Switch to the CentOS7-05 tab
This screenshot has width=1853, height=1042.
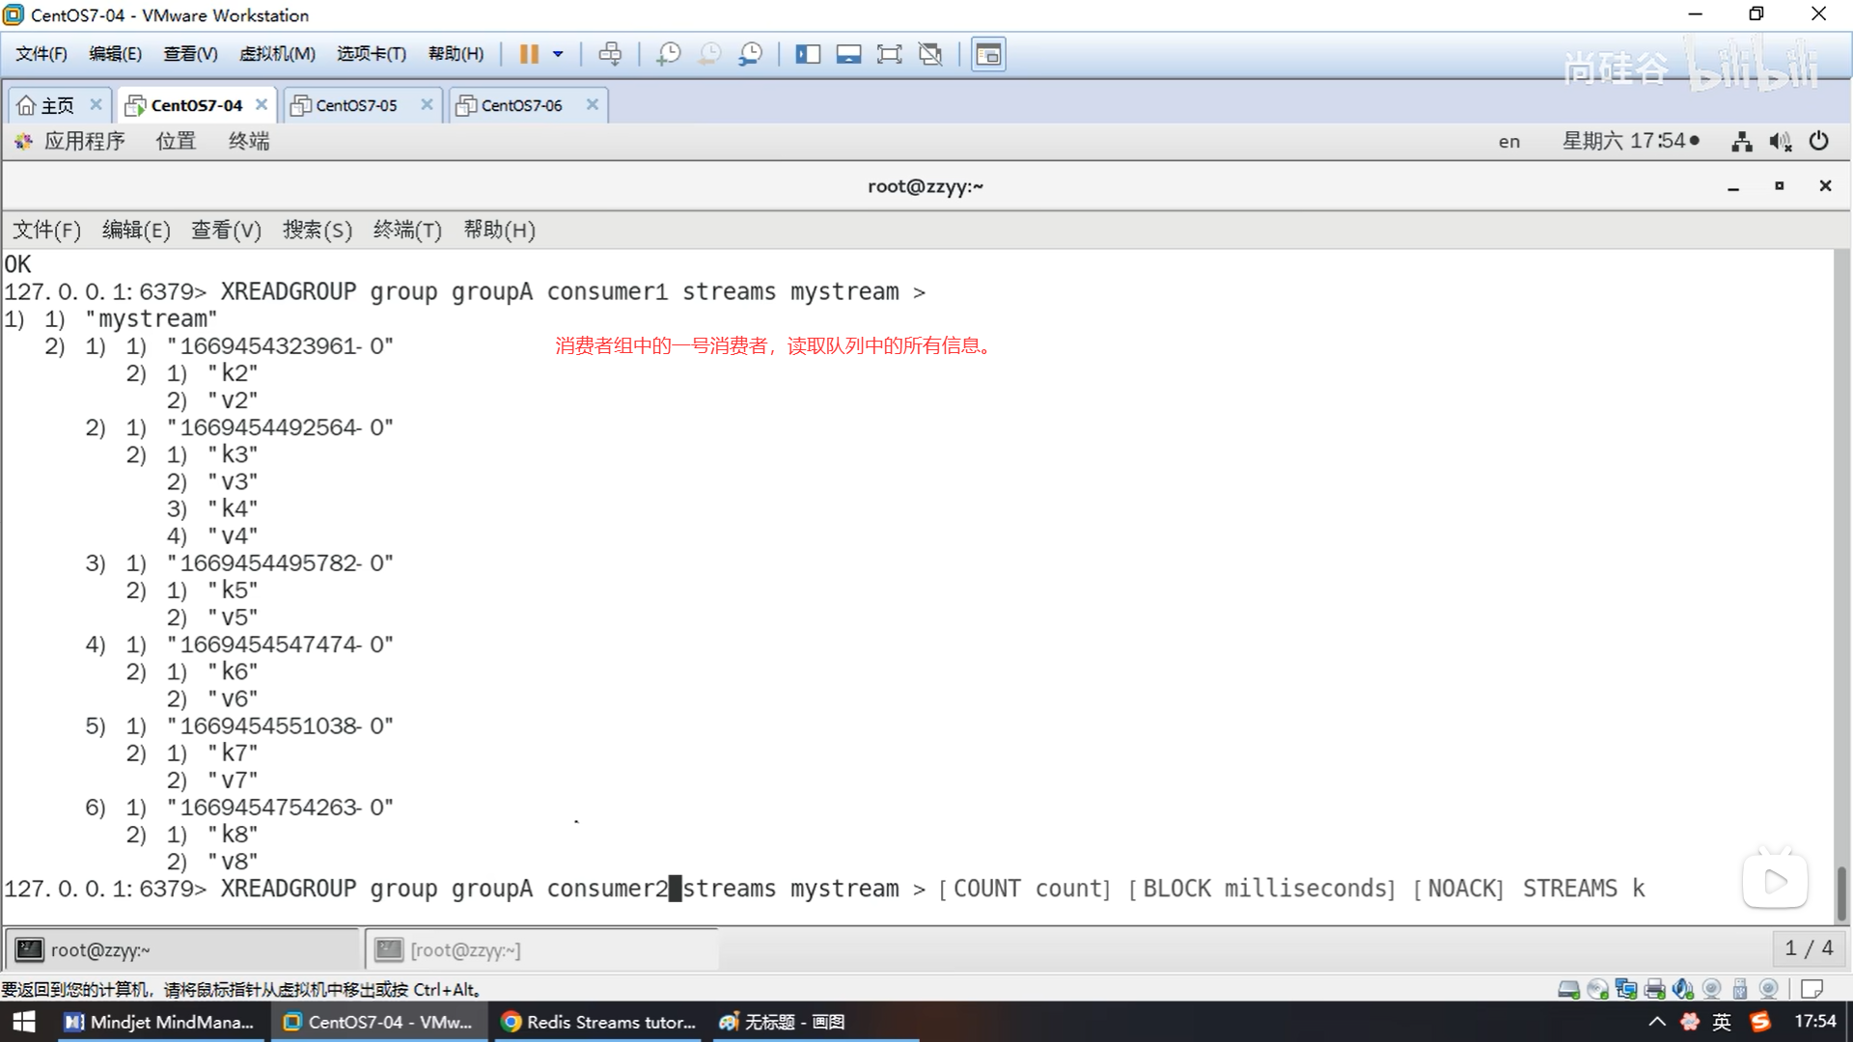[x=356, y=105]
